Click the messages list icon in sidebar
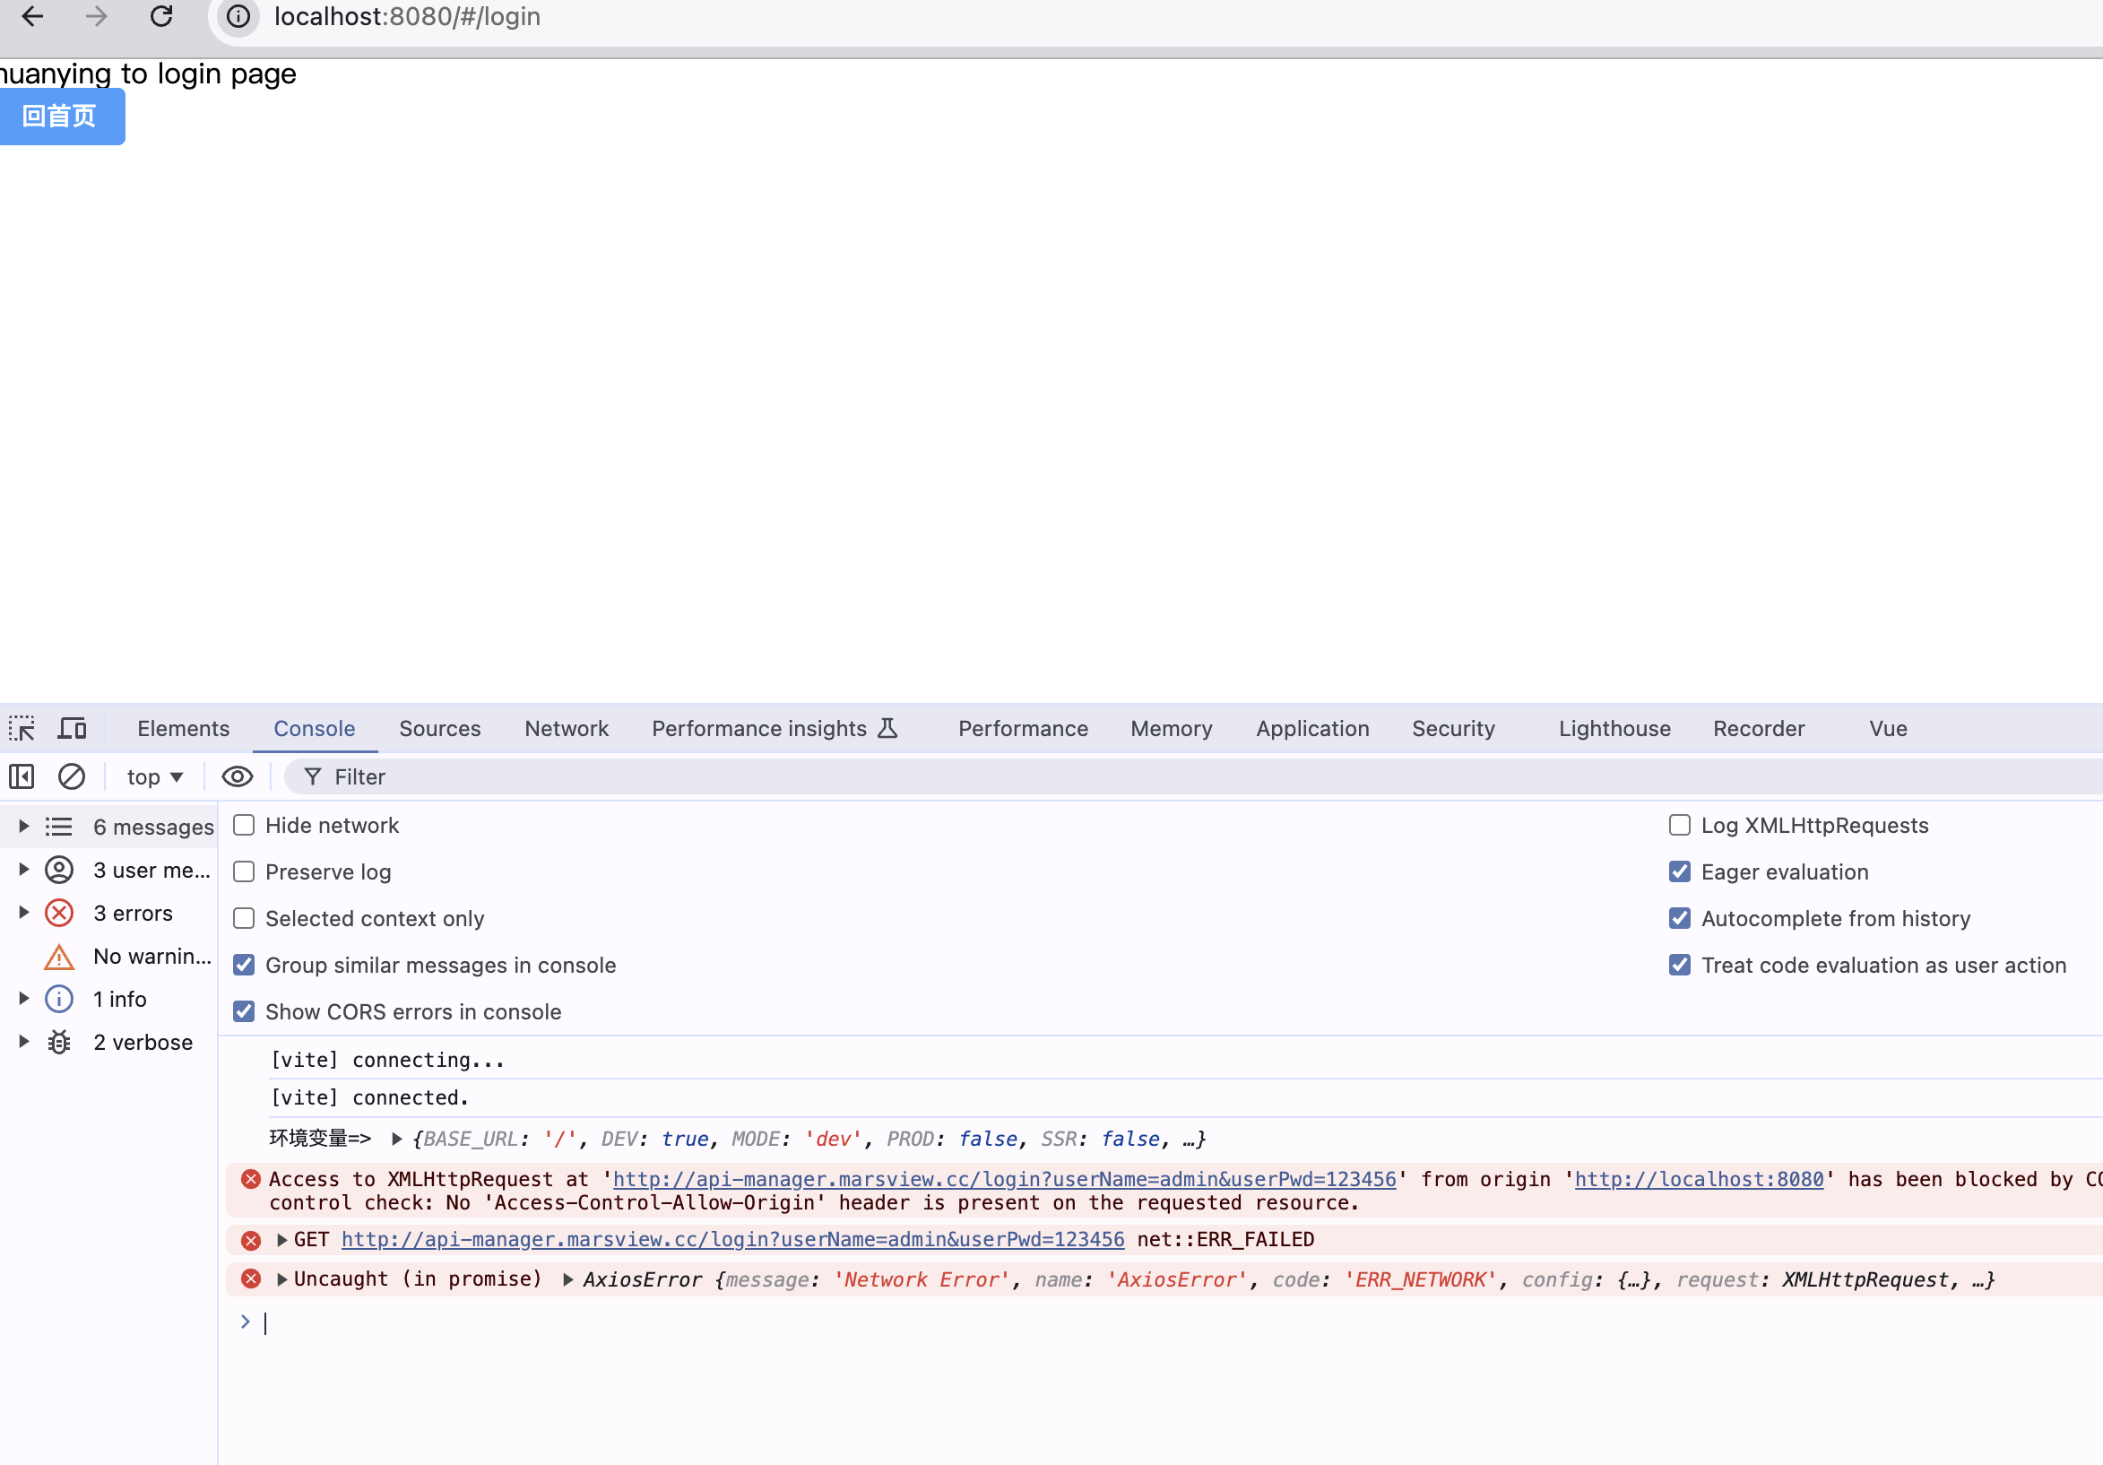 pyautogui.click(x=59, y=828)
